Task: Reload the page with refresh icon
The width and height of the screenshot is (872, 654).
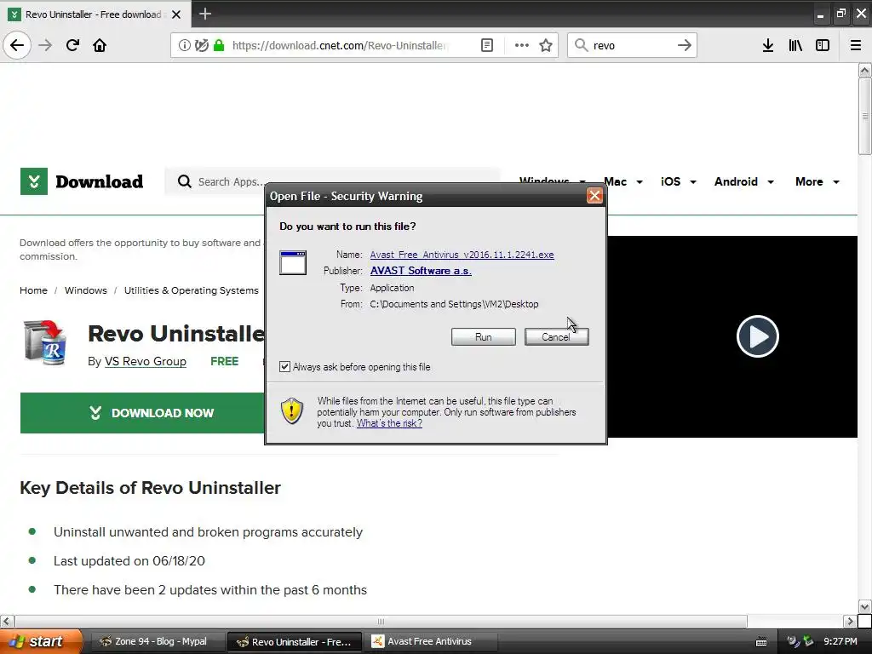Action: coord(72,45)
